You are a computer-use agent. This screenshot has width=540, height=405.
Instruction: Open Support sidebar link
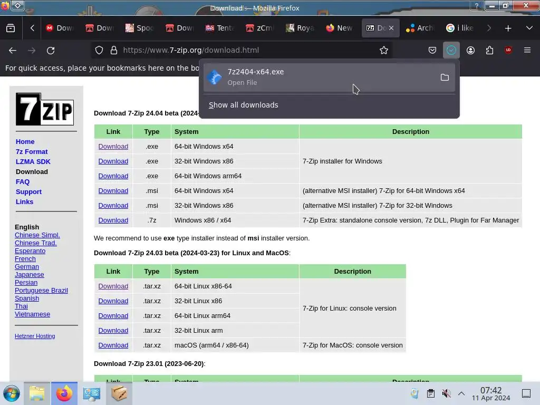pos(28,191)
